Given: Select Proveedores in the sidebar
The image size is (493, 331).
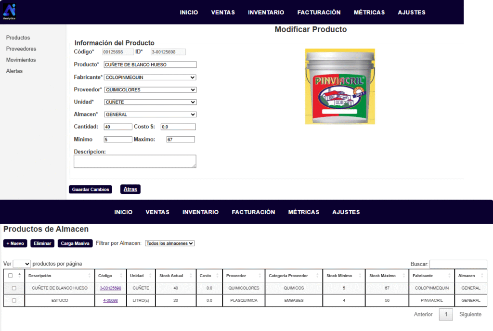Looking at the screenshot, I should coord(21,49).
